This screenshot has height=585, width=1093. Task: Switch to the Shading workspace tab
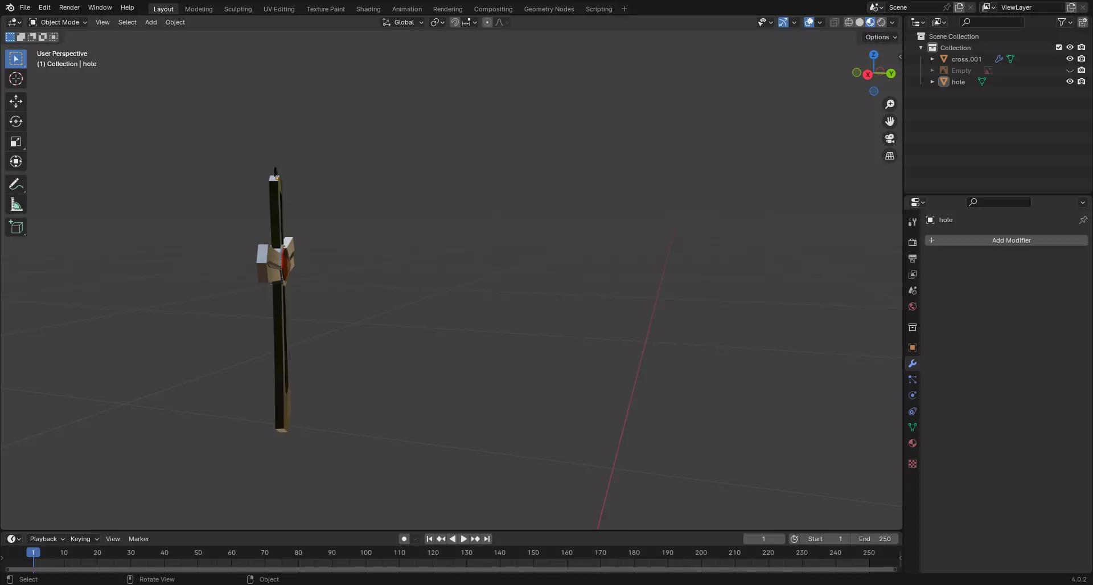[368, 9]
